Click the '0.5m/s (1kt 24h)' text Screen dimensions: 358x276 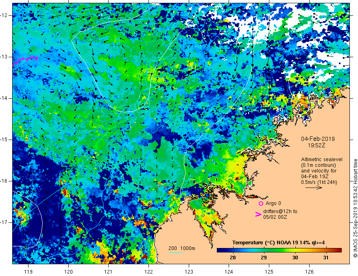click(x=319, y=182)
